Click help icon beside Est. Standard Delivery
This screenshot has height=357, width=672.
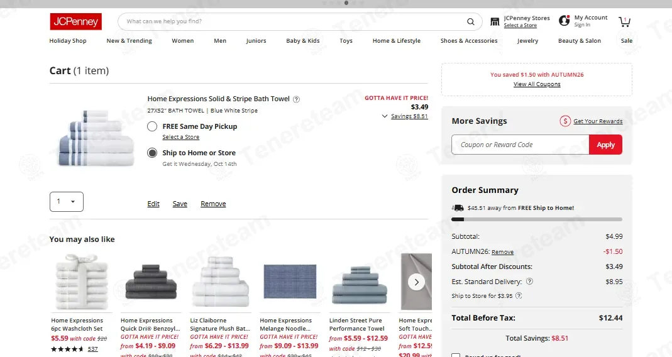(x=530, y=282)
